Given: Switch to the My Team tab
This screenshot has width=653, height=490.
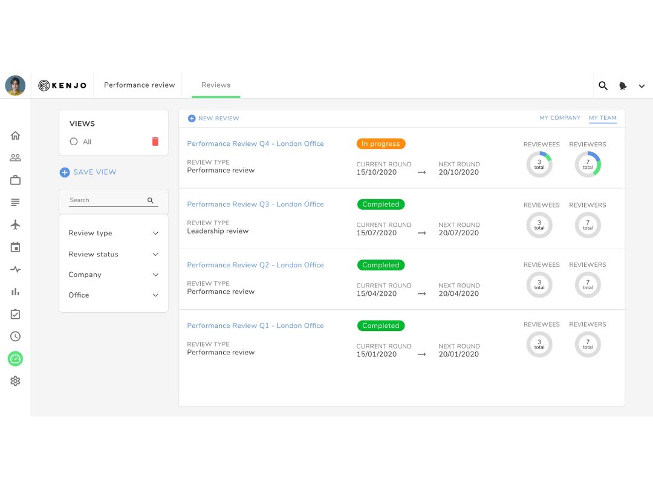Looking at the screenshot, I should 603,118.
